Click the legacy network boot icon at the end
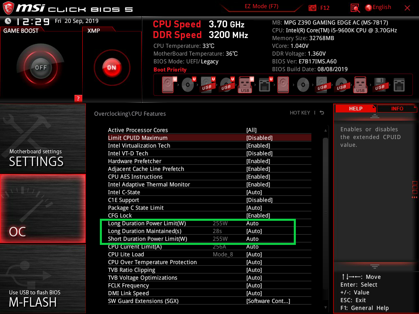Image resolution: width=419 pixels, height=314 pixels. pos(399,85)
